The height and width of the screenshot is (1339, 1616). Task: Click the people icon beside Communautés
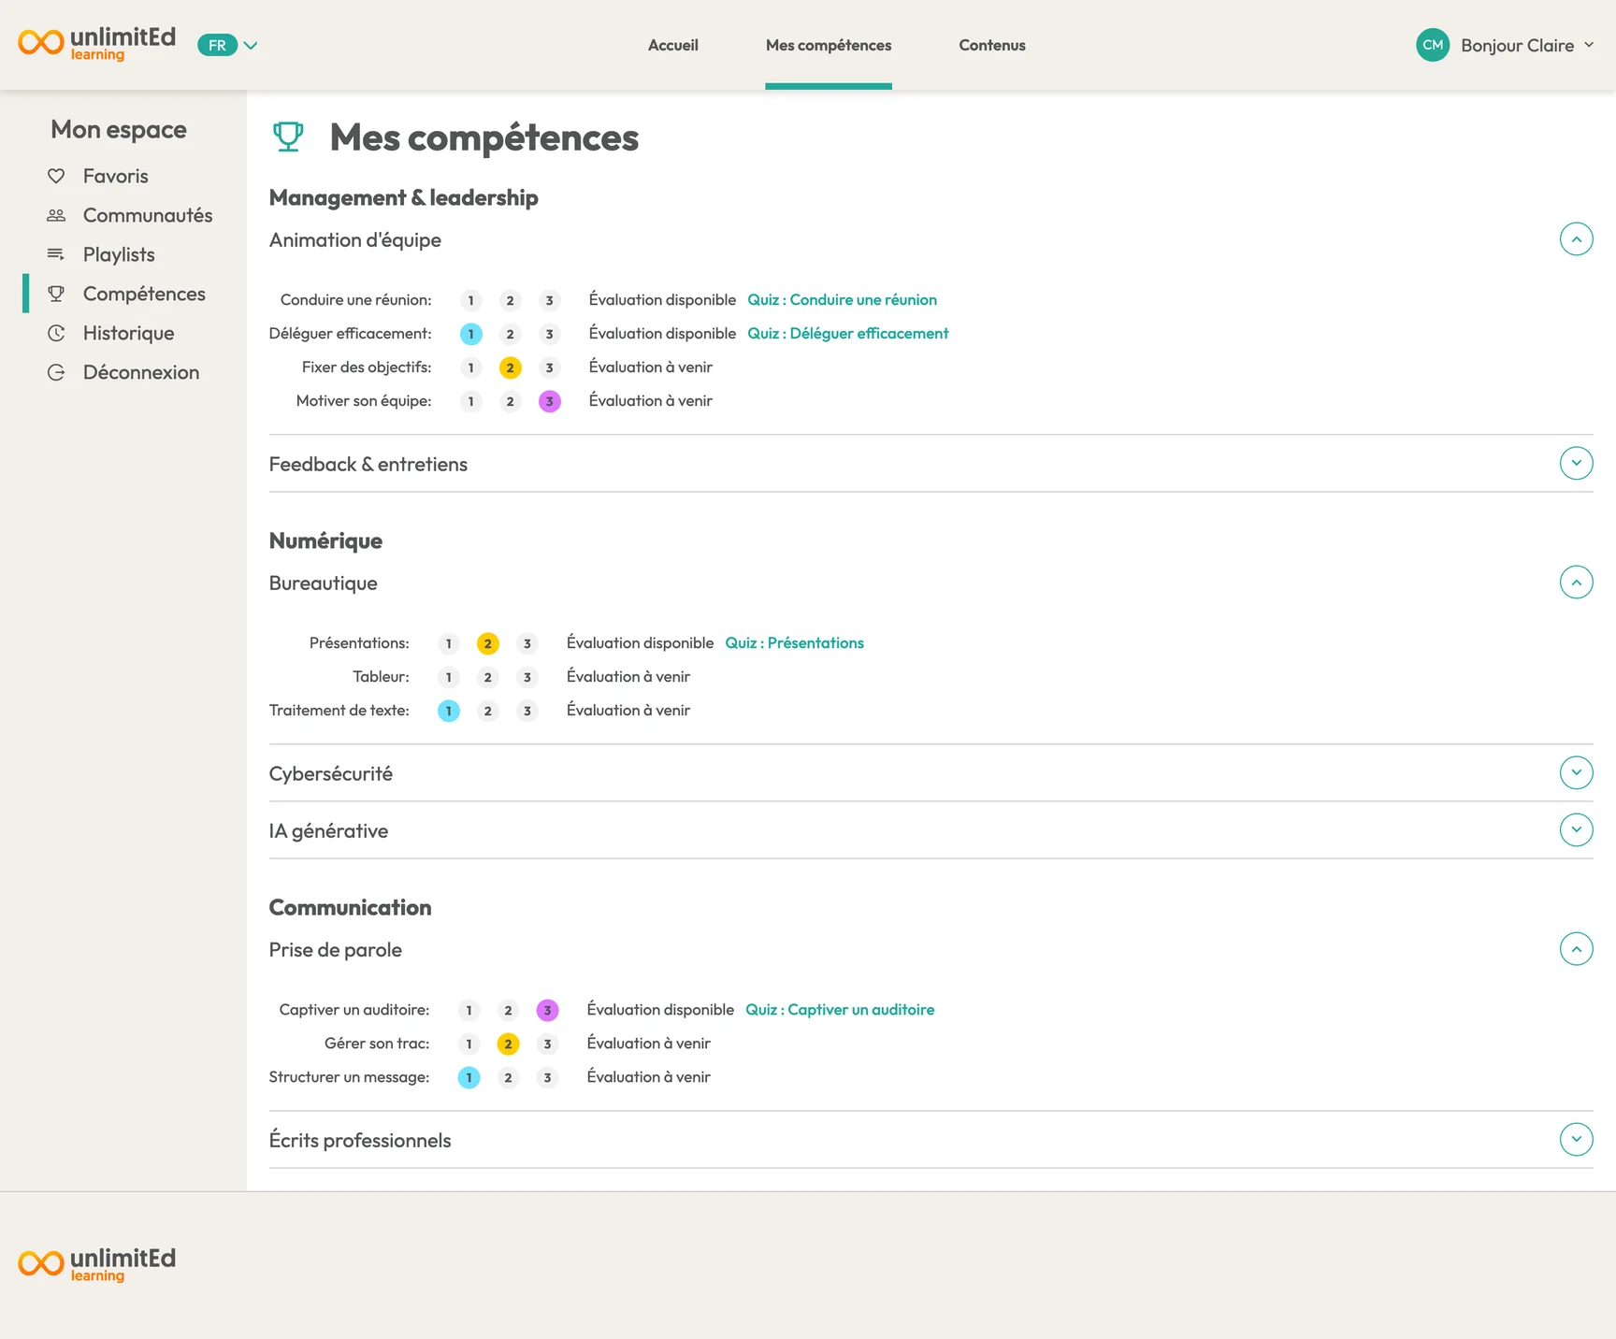click(56, 215)
